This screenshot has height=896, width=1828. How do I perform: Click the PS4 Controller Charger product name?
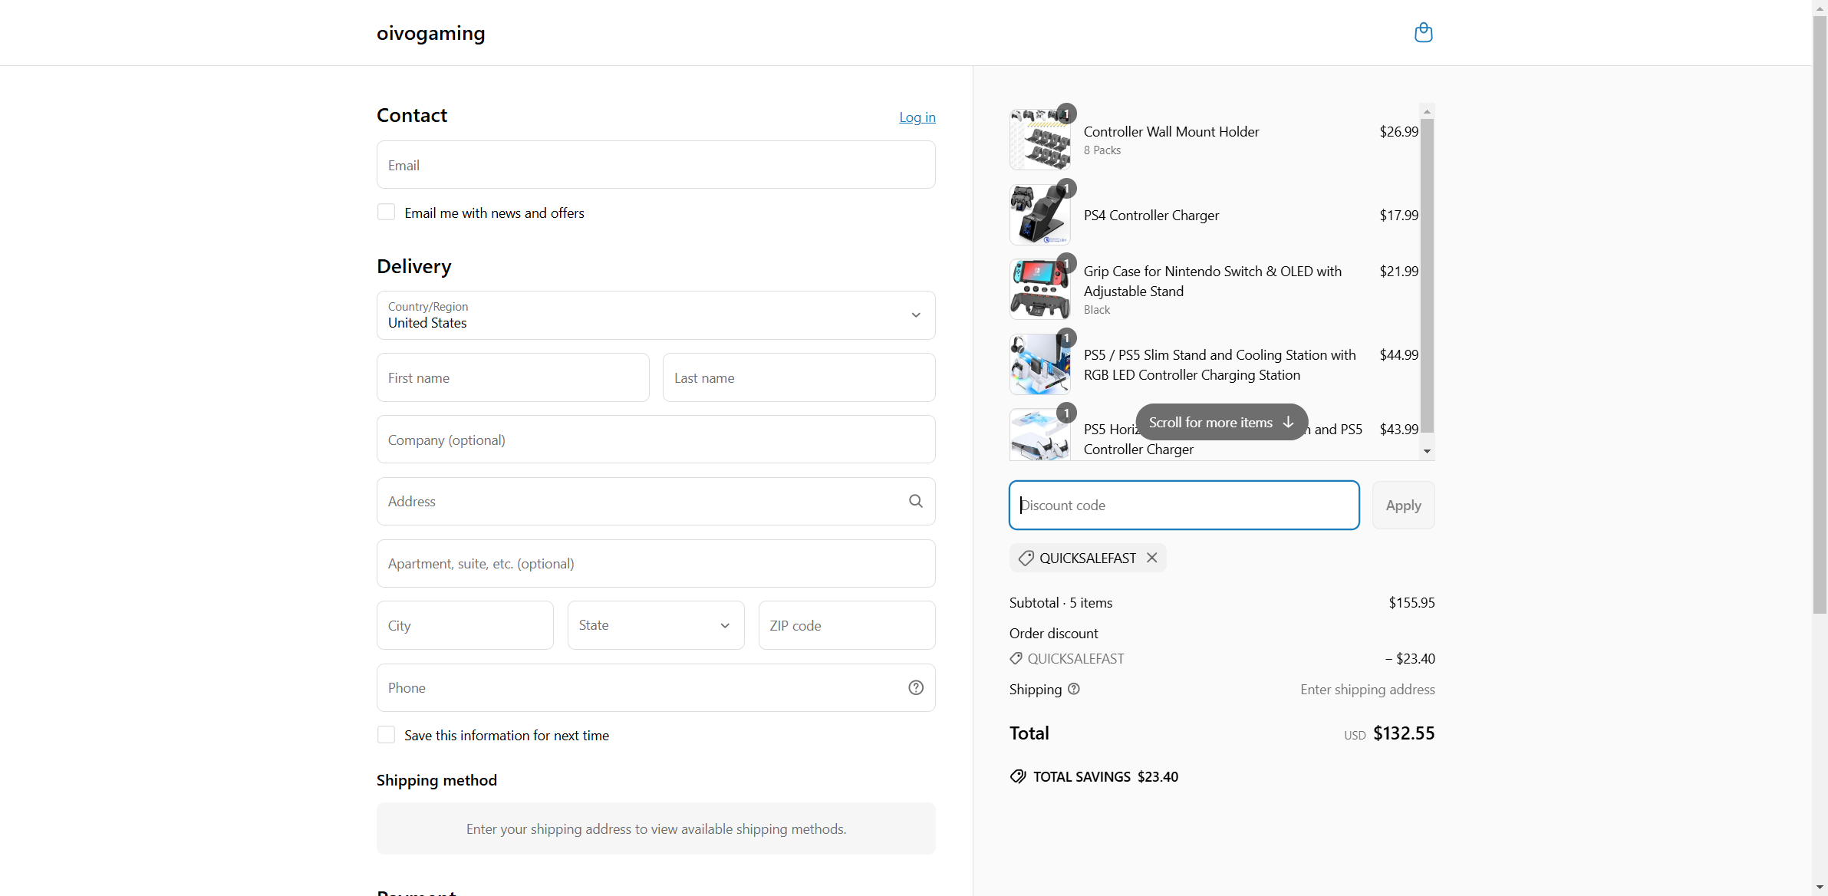1151,215
